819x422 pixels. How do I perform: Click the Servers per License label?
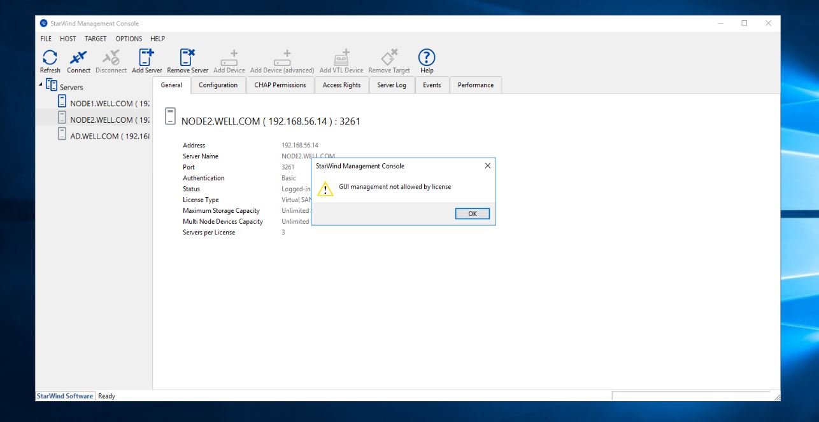pos(209,233)
